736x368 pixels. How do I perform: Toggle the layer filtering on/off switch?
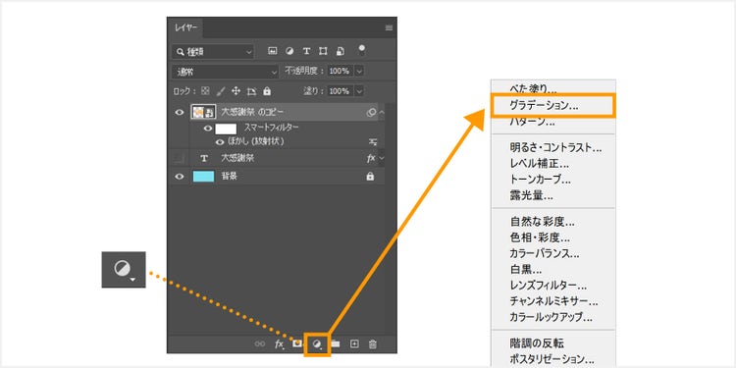pyautogui.click(x=361, y=50)
